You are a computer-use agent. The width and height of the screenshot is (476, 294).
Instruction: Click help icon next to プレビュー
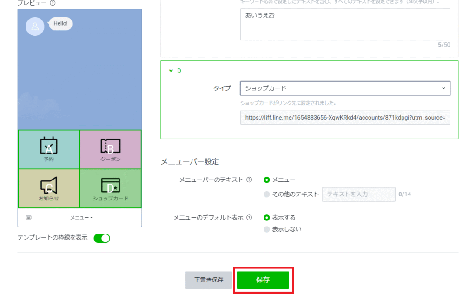point(53,3)
